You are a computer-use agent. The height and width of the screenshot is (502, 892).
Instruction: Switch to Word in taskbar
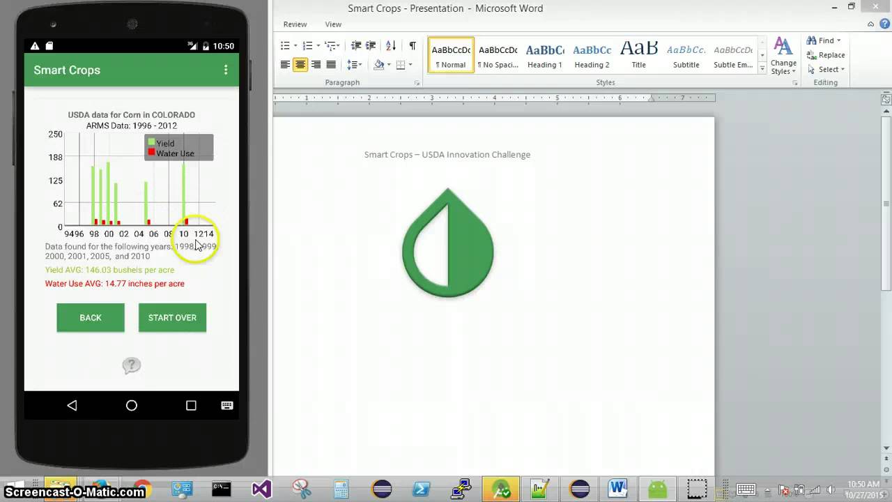click(x=617, y=488)
